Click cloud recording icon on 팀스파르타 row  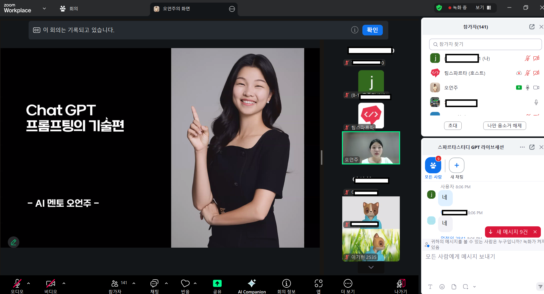point(519,73)
